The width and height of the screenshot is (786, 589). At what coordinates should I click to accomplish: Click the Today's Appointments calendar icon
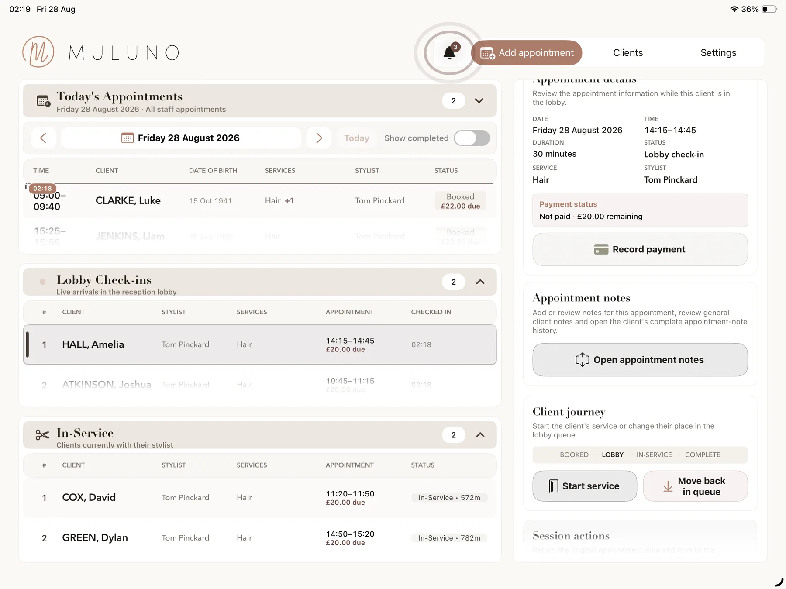point(43,101)
